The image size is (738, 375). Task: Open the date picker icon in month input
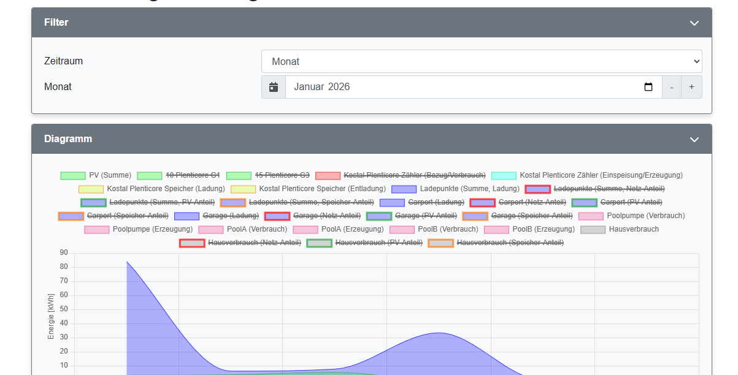pos(648,87)
